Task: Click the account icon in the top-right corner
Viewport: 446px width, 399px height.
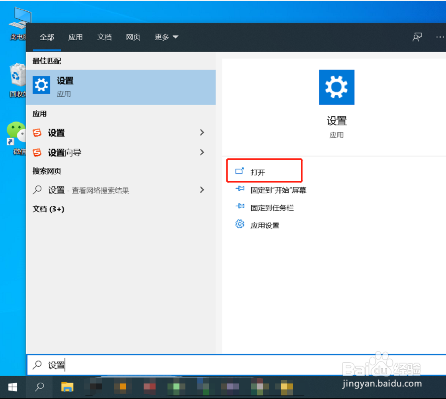Action: (417, 37)
